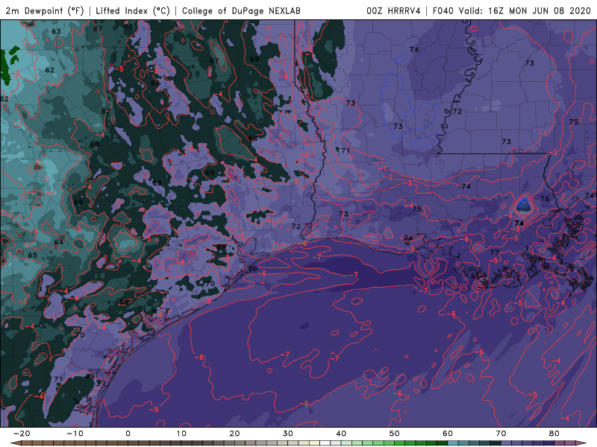
Task: Click the 'College of DuPage NEXLAB' credit
Action: tap(241, 10)
